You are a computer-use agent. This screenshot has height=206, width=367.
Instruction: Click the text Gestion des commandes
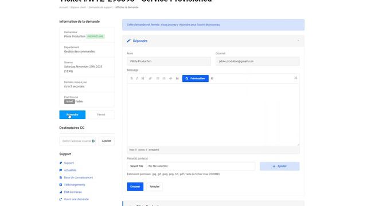79,51
